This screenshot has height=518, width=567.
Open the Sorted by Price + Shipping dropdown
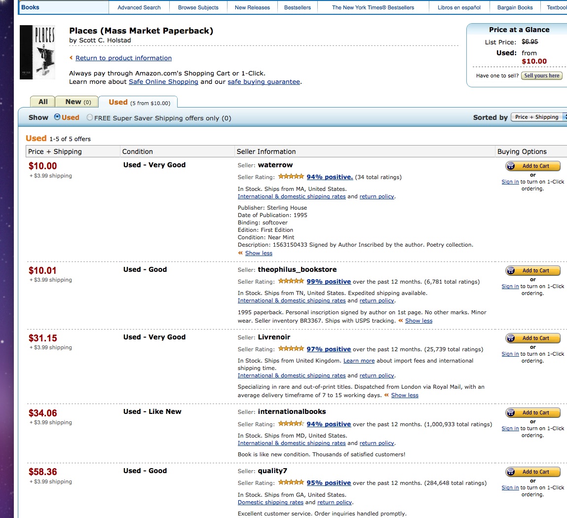[539, 117]
